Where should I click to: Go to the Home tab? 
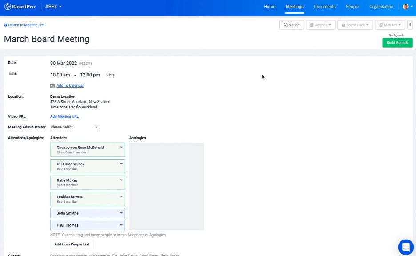click(x=269, y=7)
